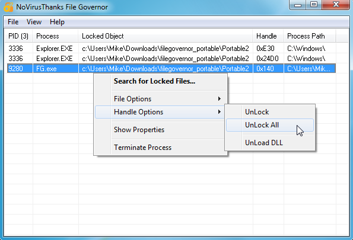Click the File Governor app icon in title bar

(x=8, y=7)
